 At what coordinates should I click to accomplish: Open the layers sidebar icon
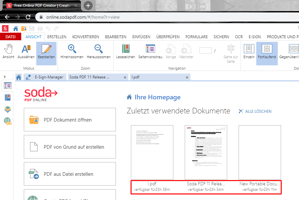pos(8,109)
